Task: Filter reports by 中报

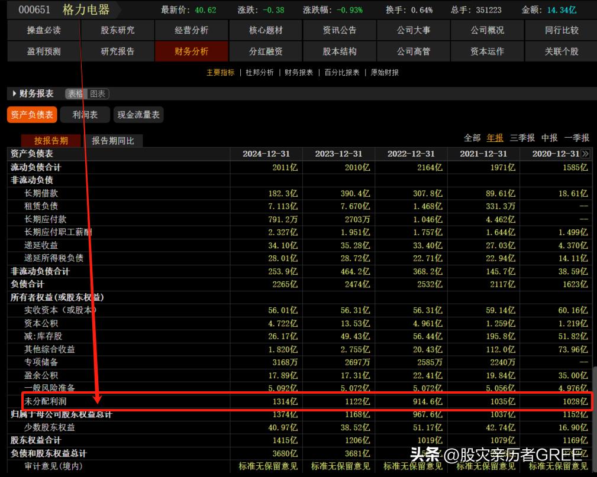Action: tap(550, 138)
